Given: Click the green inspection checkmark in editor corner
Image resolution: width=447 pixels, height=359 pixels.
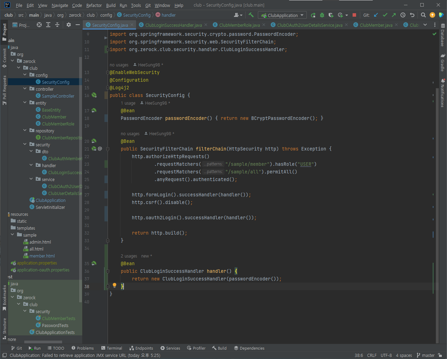Looking at the screenshot, I should click(x=434, y=34).
